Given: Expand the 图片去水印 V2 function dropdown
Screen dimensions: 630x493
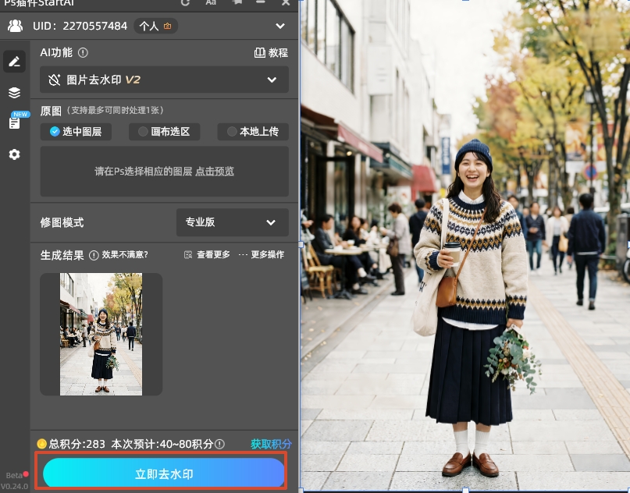Looking at the screenshot, I should point(164,80).
